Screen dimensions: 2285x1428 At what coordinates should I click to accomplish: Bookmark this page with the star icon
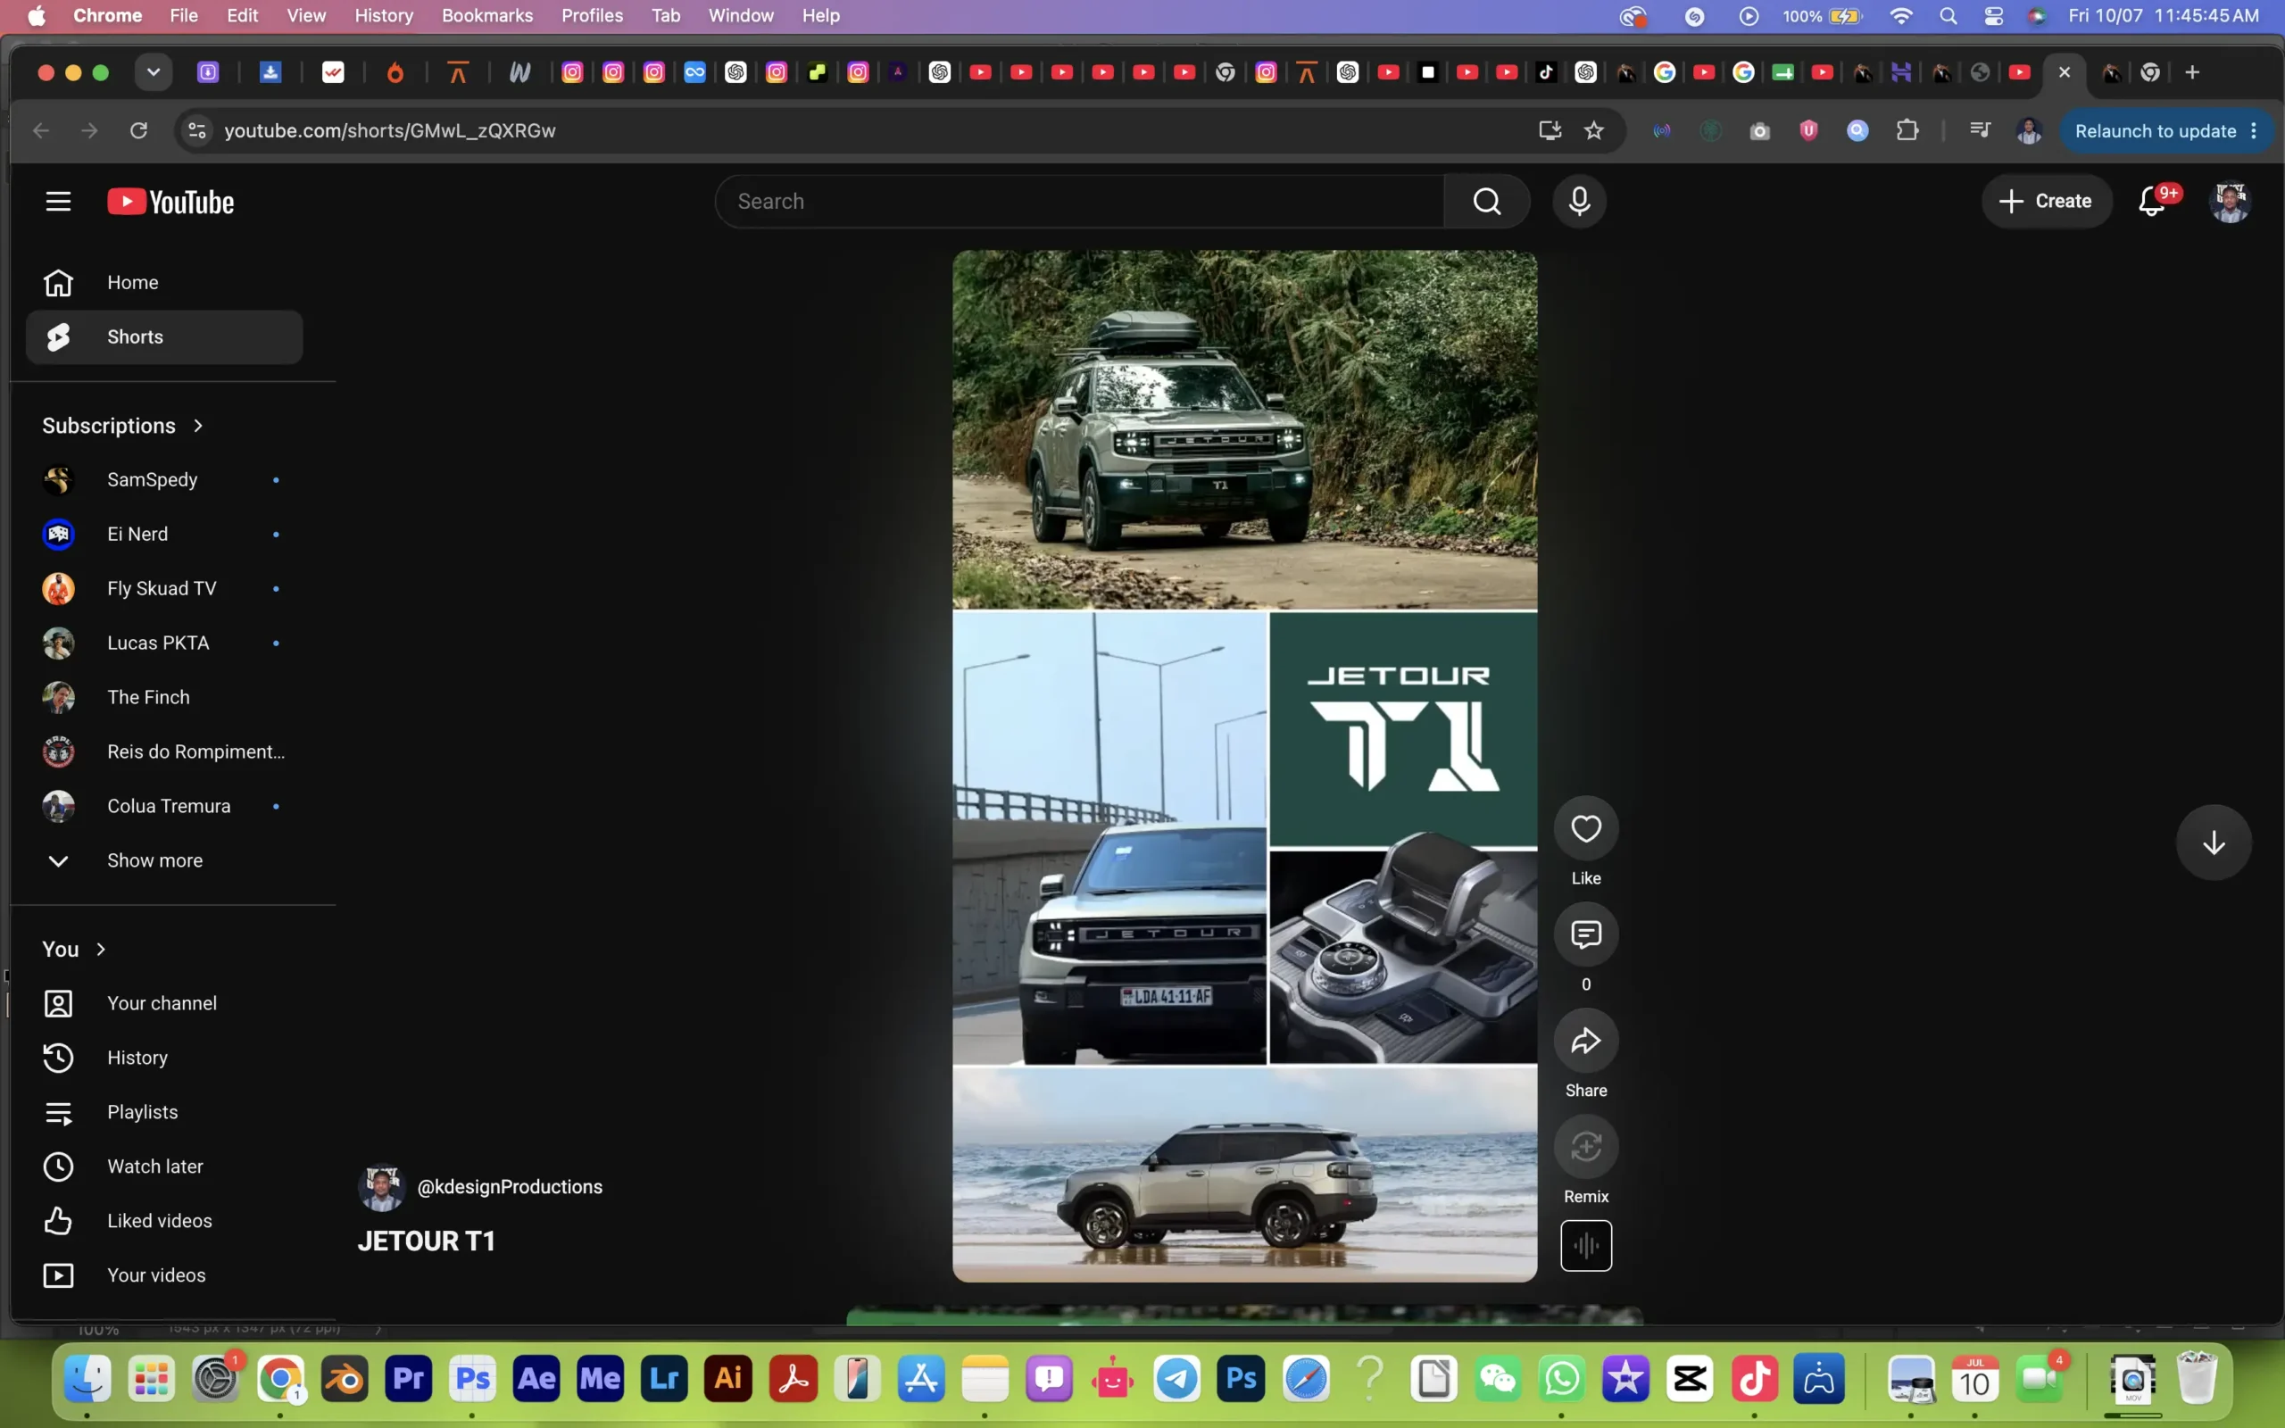pos(1594,130)
